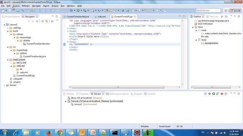This screenshot has height=136, width=243.
Task: Click the Firefox icon in taskbar
Action: pyautogui.click(x=49, y=133)
